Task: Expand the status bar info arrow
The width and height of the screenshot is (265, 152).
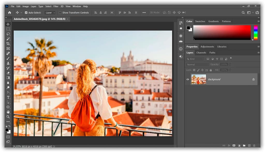Action: click(54, 146)
